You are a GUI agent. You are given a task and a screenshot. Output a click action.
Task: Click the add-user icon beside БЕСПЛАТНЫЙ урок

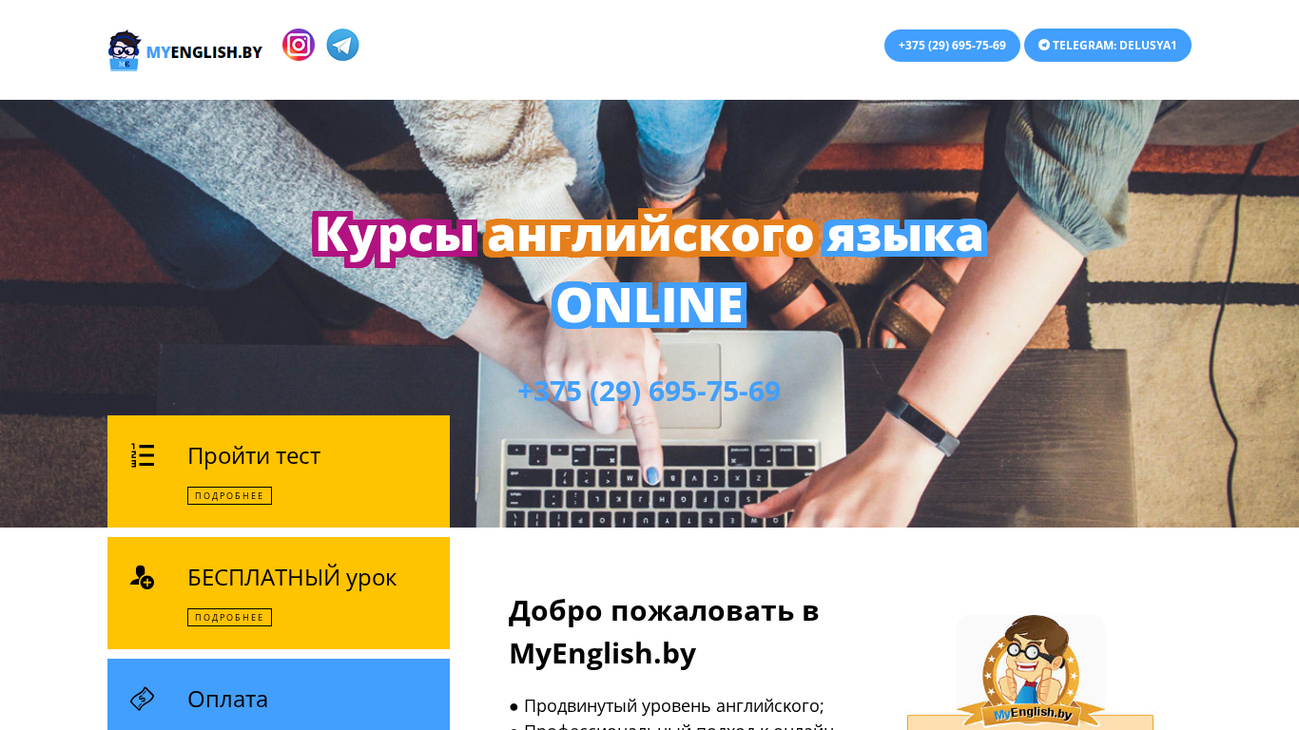(143, 577)
